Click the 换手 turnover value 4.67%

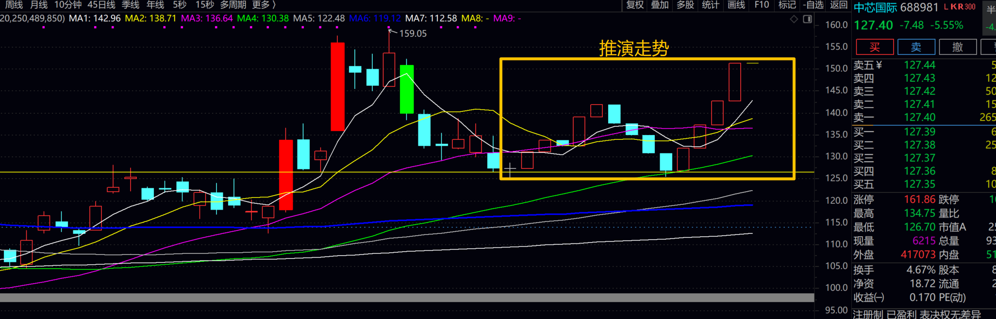[x=921, y=270]
